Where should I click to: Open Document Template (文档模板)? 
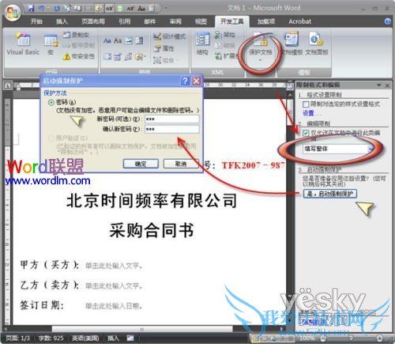click(292, 43)
